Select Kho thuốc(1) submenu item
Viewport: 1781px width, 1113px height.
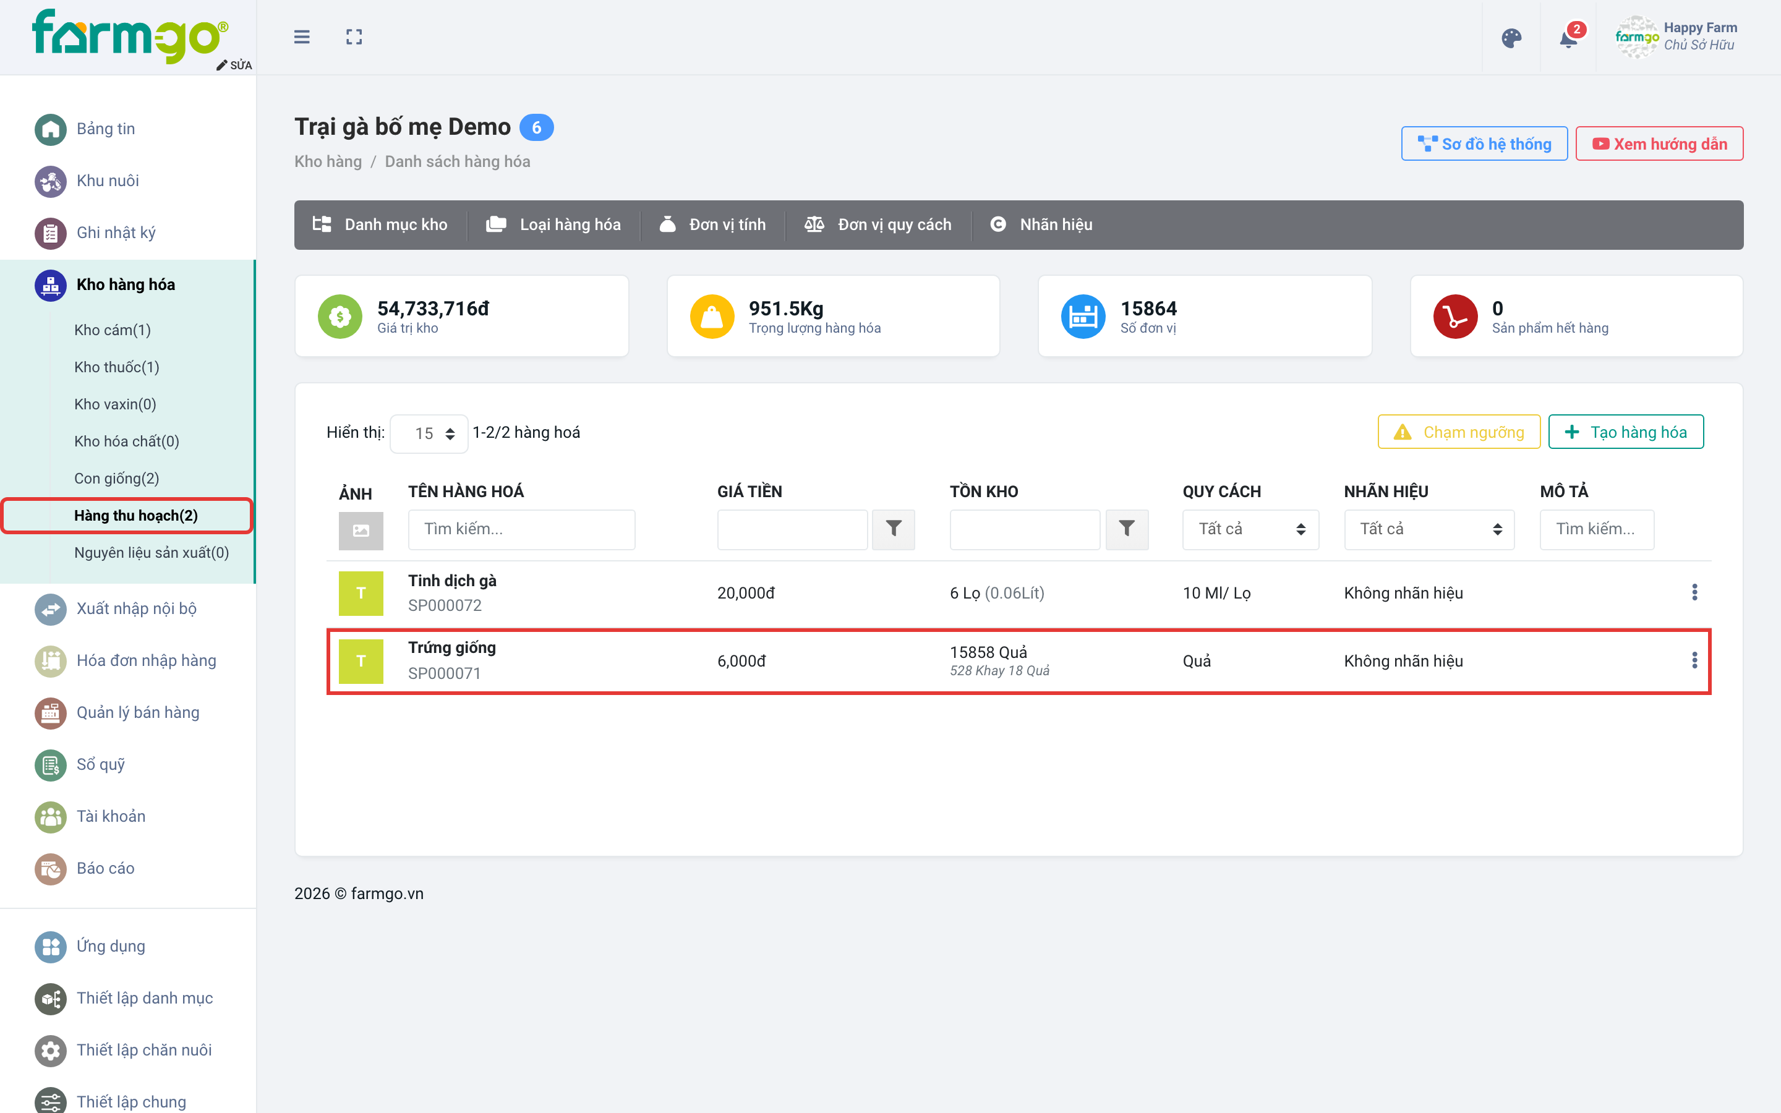point(117,367)
